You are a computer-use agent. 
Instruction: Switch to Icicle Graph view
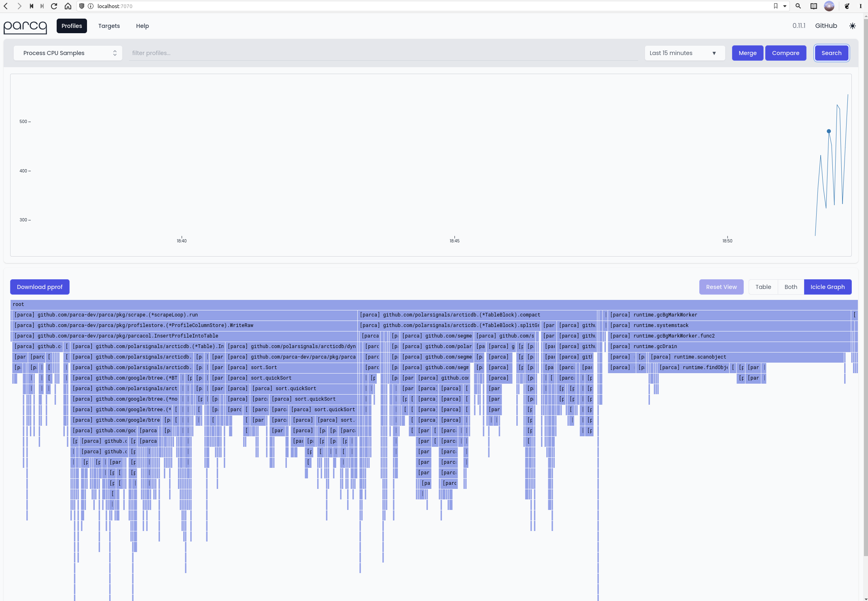tap(828, 287)
